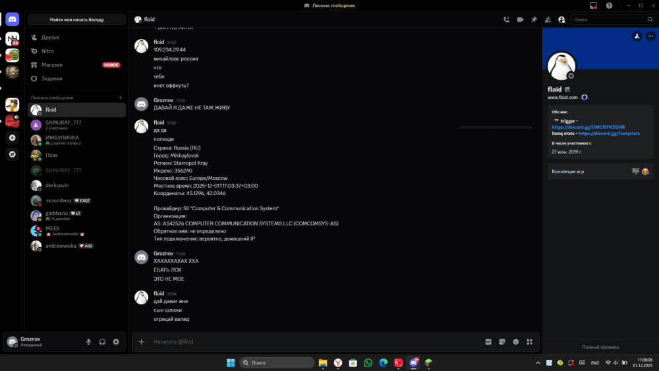Open the экзол#нах conversation

[x=76, y=200]
